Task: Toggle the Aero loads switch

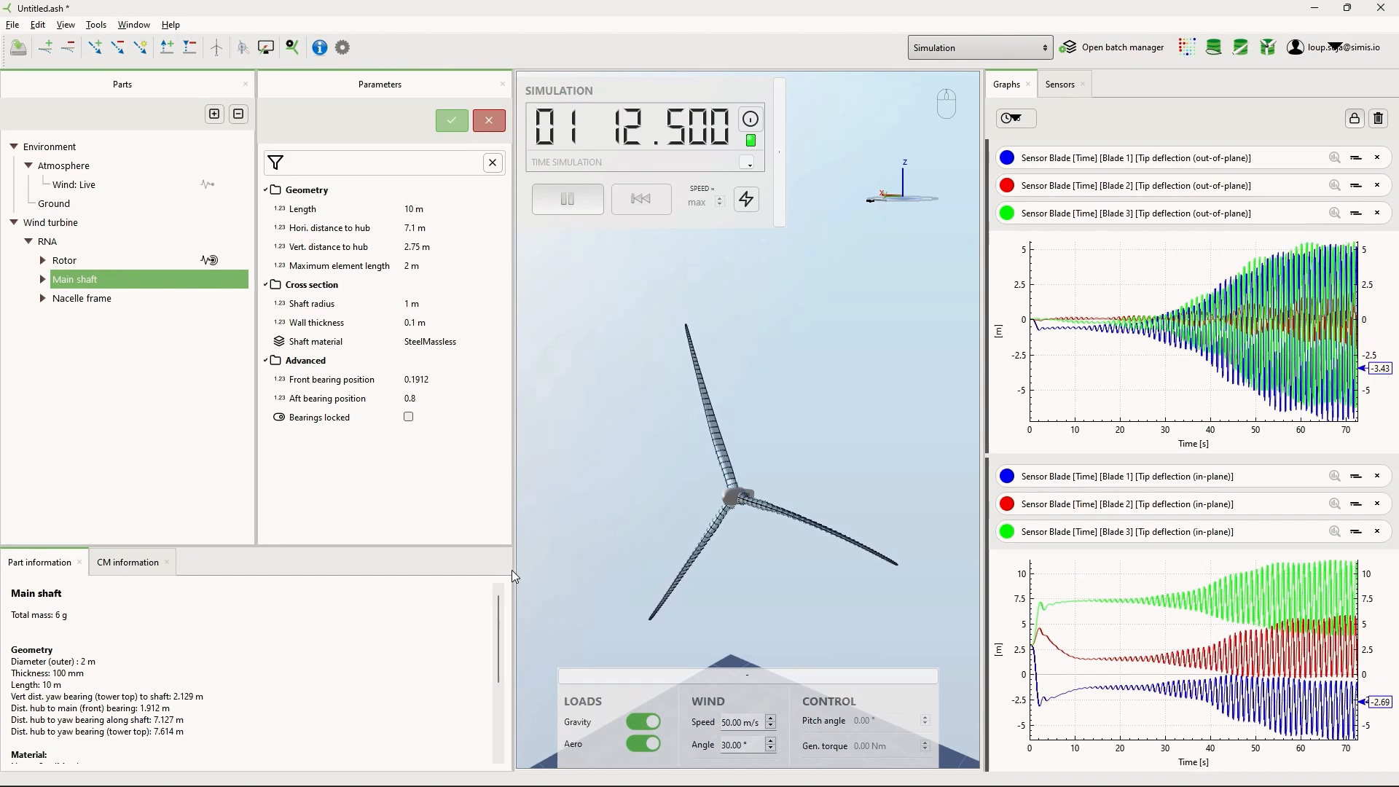Action: pyautogui.click(x=643, y=743)
